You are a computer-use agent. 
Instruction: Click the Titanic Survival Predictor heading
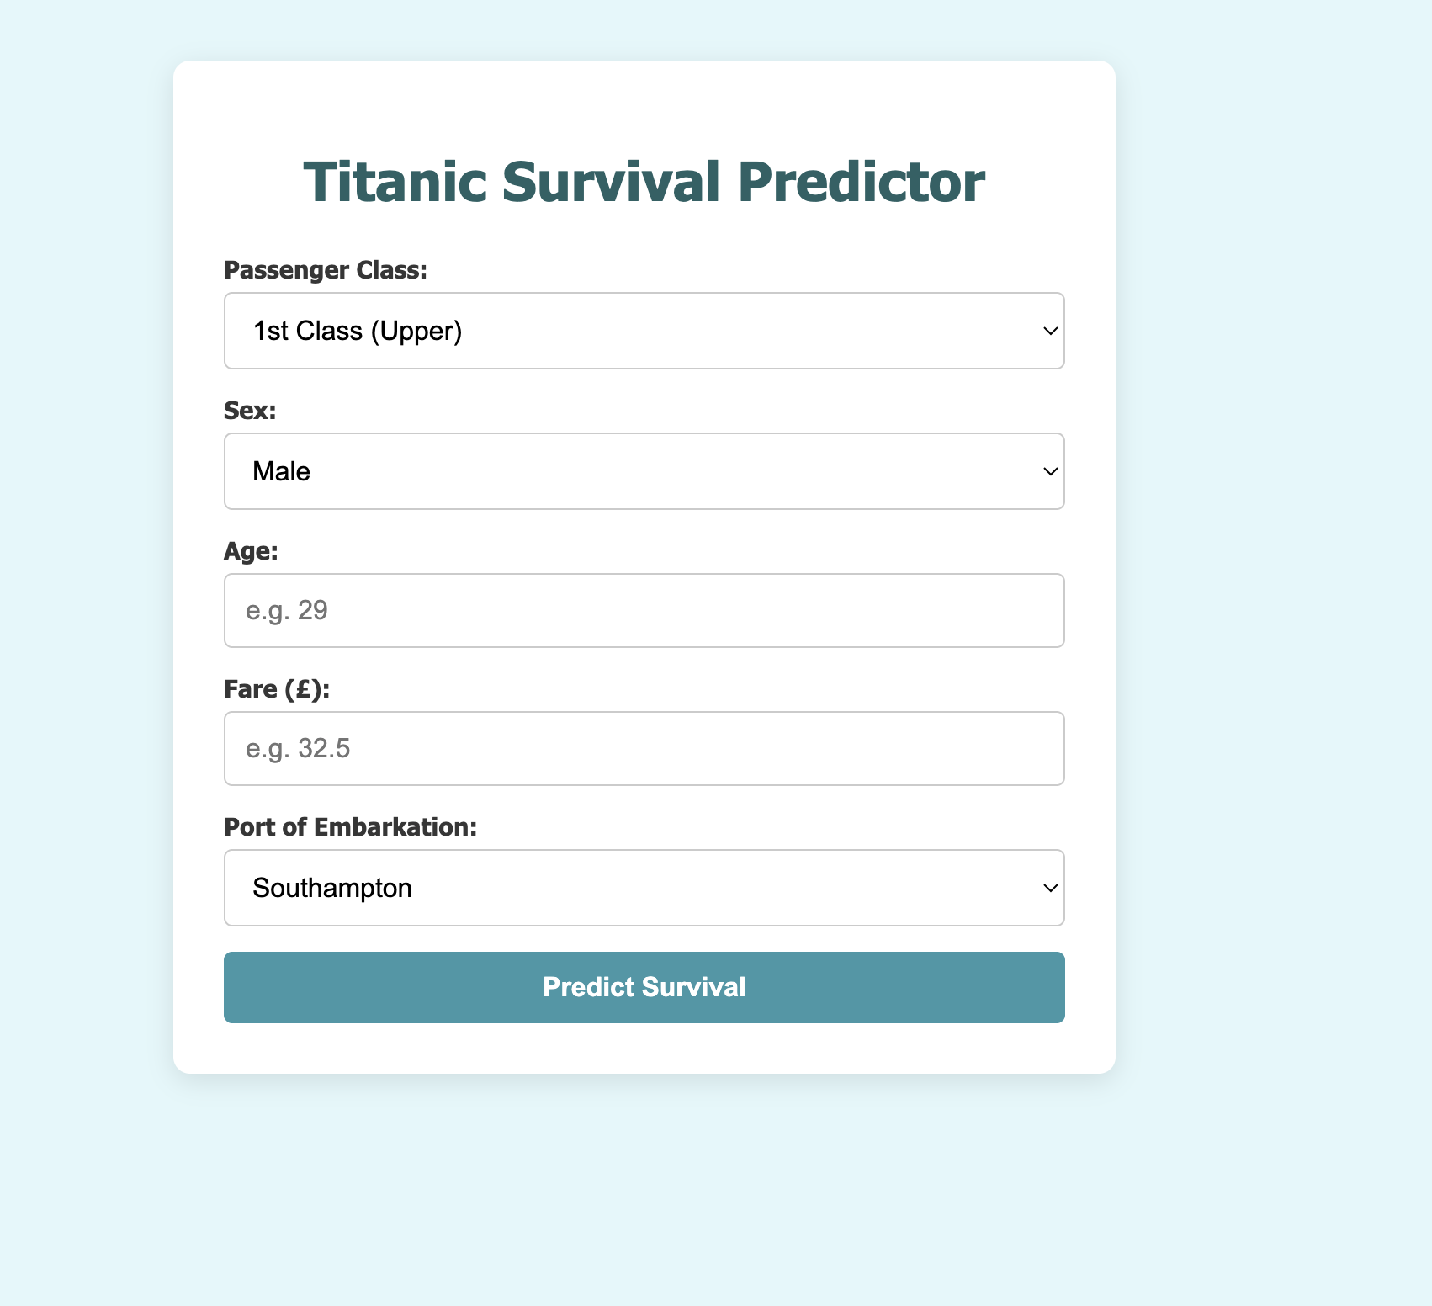644,182
